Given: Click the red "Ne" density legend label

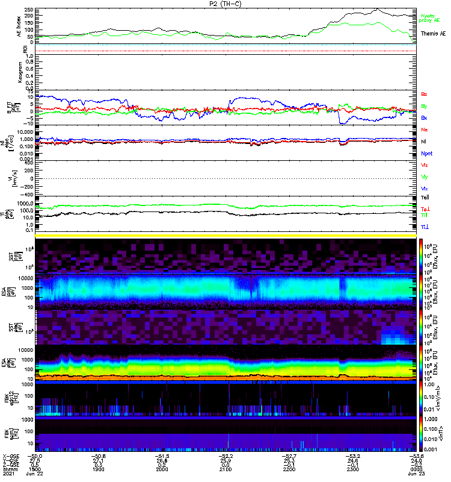Looking at the screenshot, I should pos(425,130).
